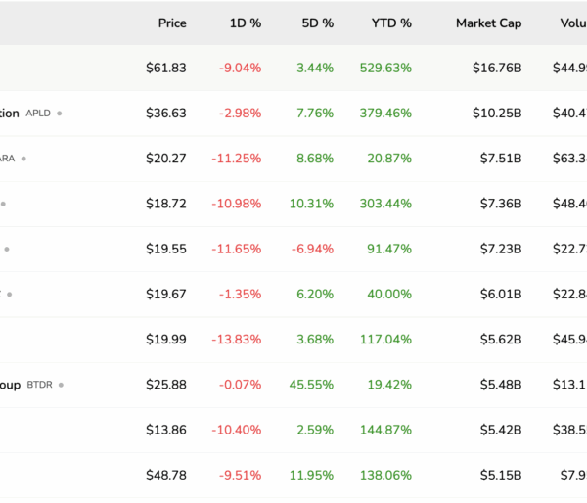587x503 pixels.
Task: Click the dot beside the APLD ticker
Action: pos(60,114)
